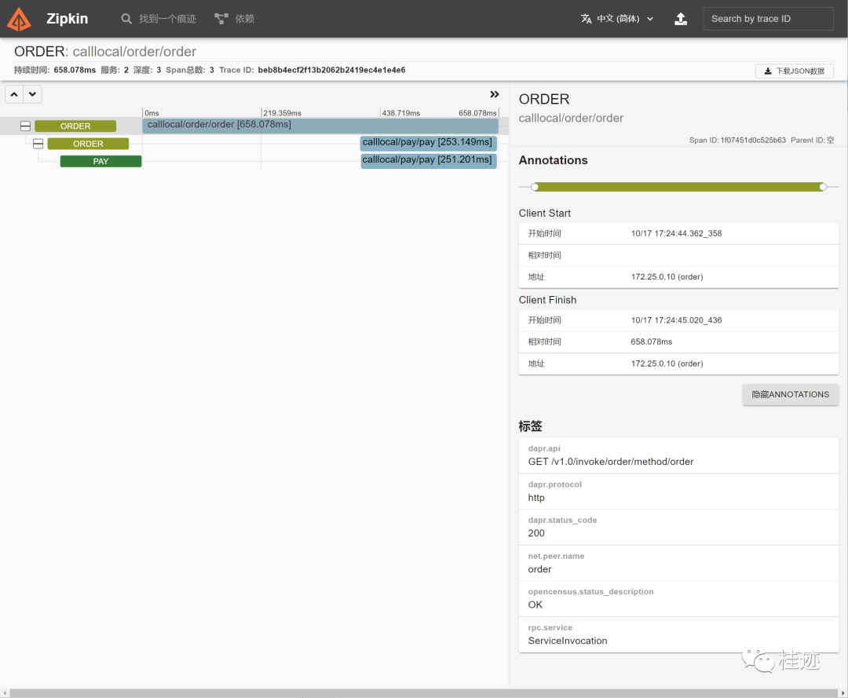Open the find a trace search page

(x=159, y=19)
